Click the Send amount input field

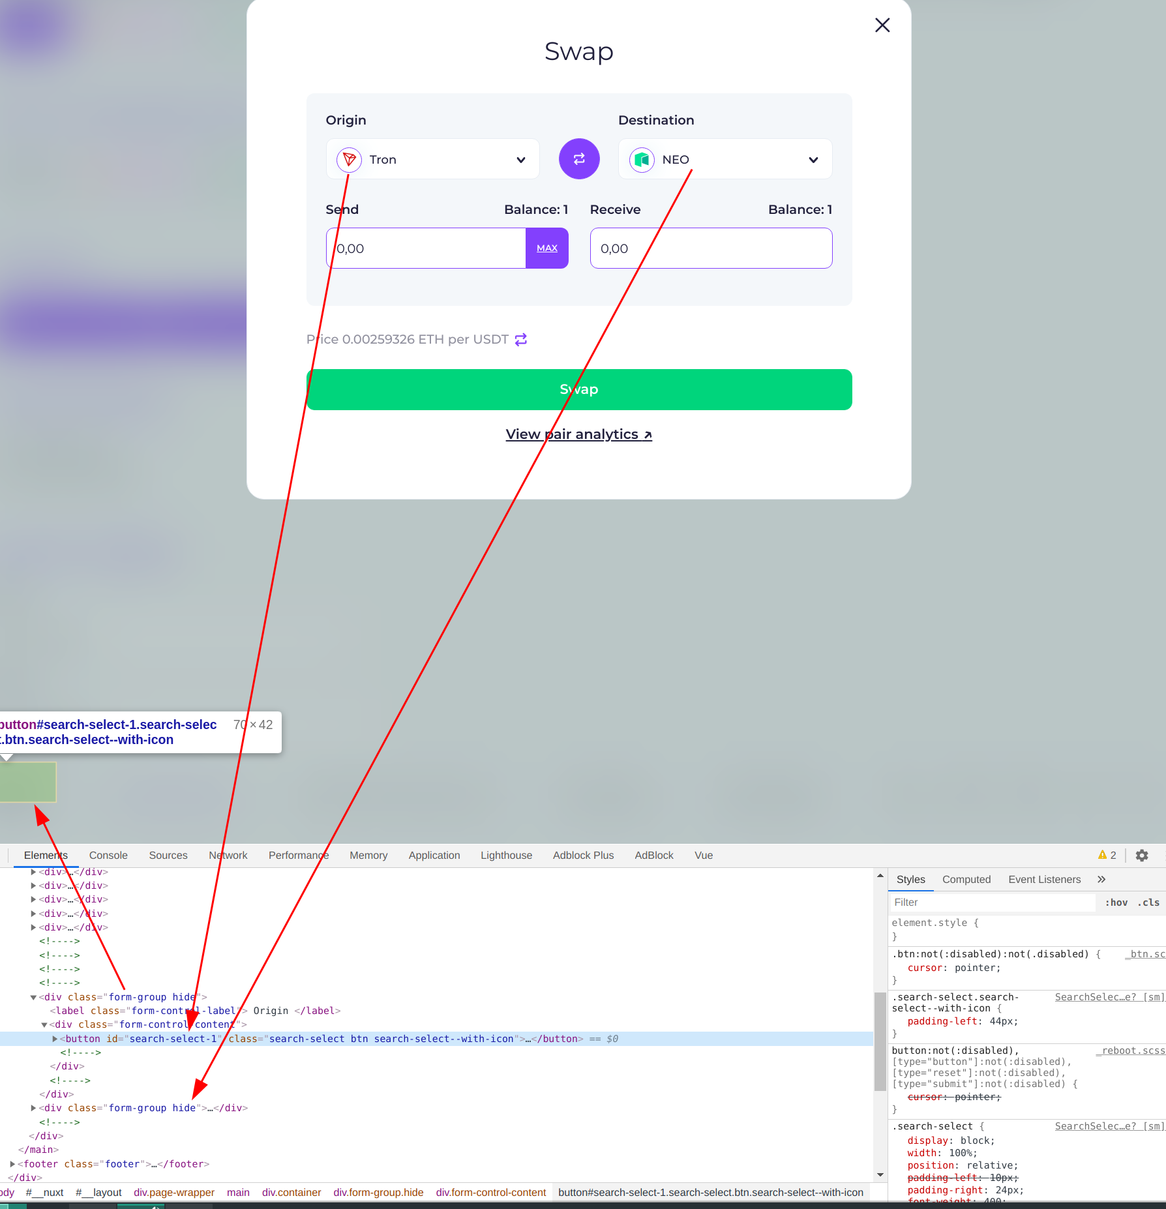pos(426,248)
